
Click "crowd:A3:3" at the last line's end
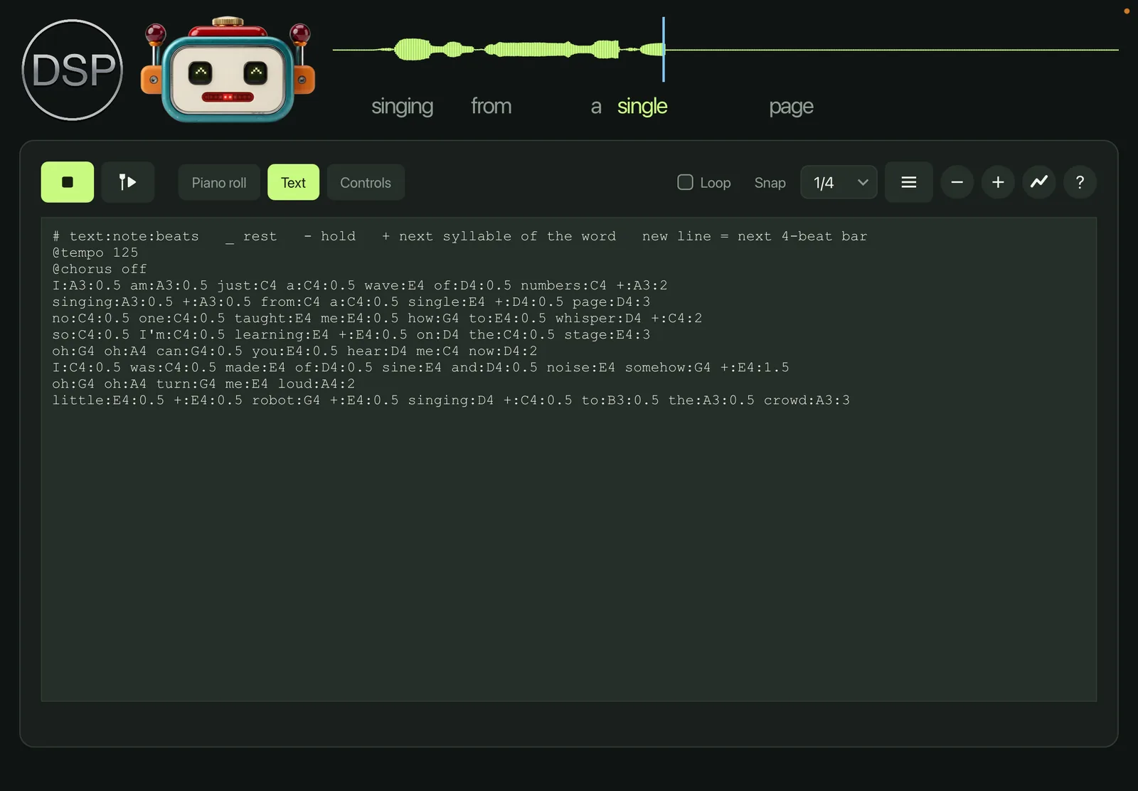pyautogui.click(x=807, y=400)
